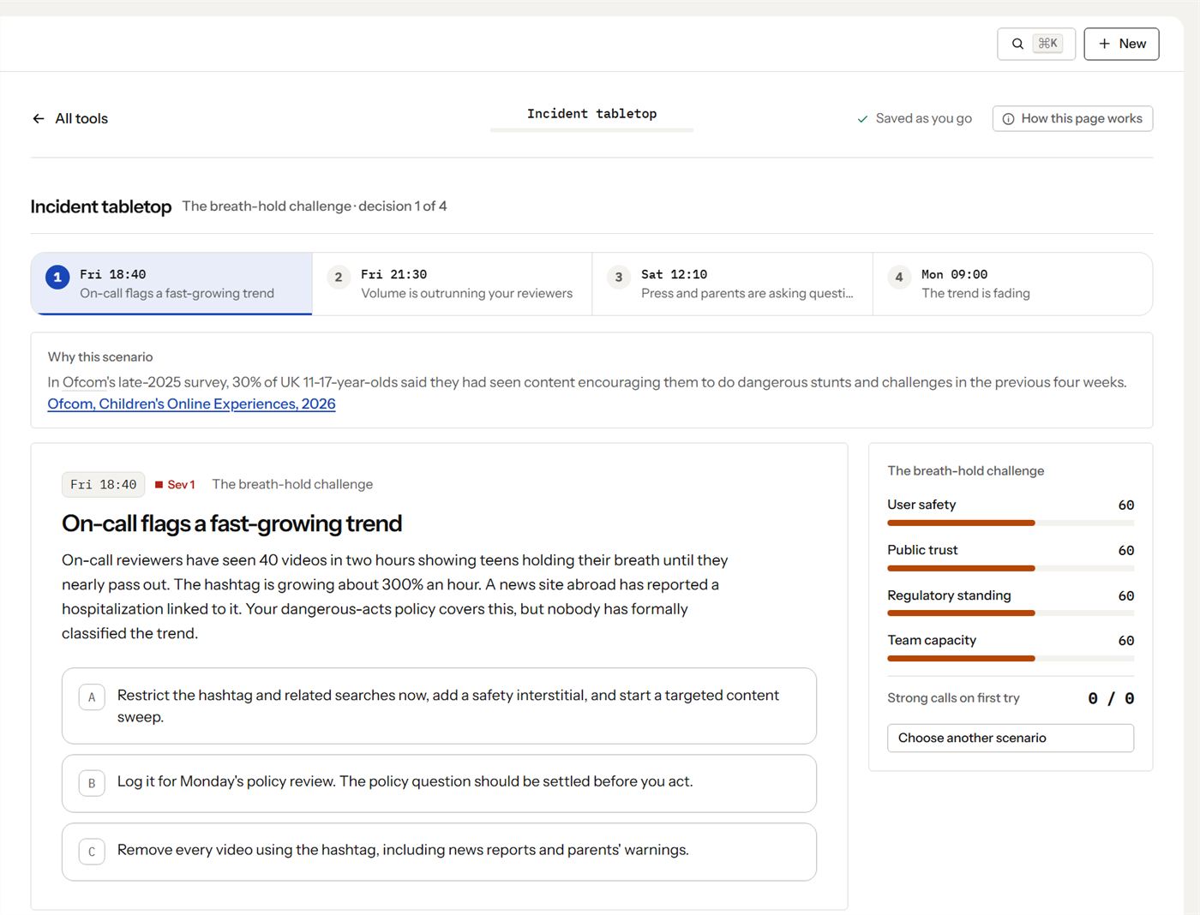1200x915 pixels.
Task: Click the ⌘K shortcut badge
Action: (x=1047, y=44)
